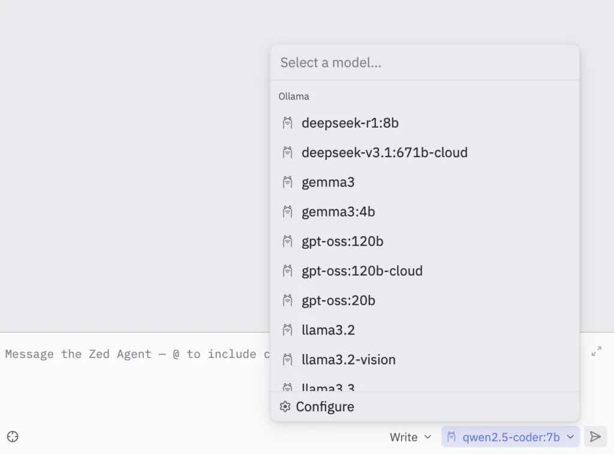Select the gpt-oss:120b model
The image size is (614, 454).
(x=342, y=241)
